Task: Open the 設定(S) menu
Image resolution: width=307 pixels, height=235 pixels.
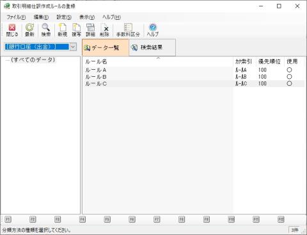Action: 64,17
